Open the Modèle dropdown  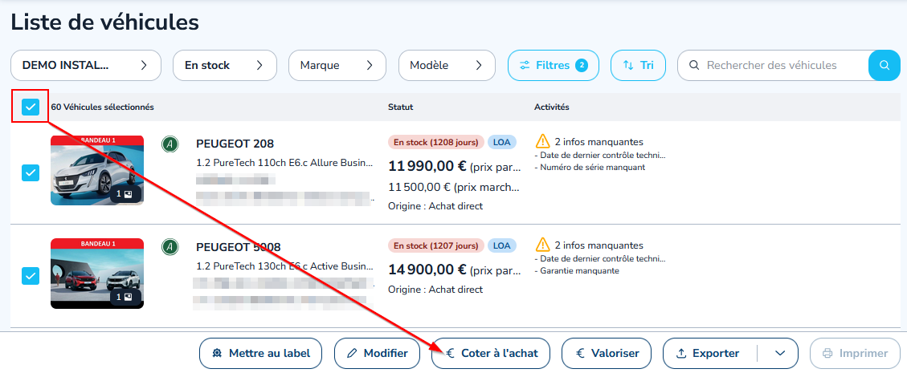tap(447, 65)
